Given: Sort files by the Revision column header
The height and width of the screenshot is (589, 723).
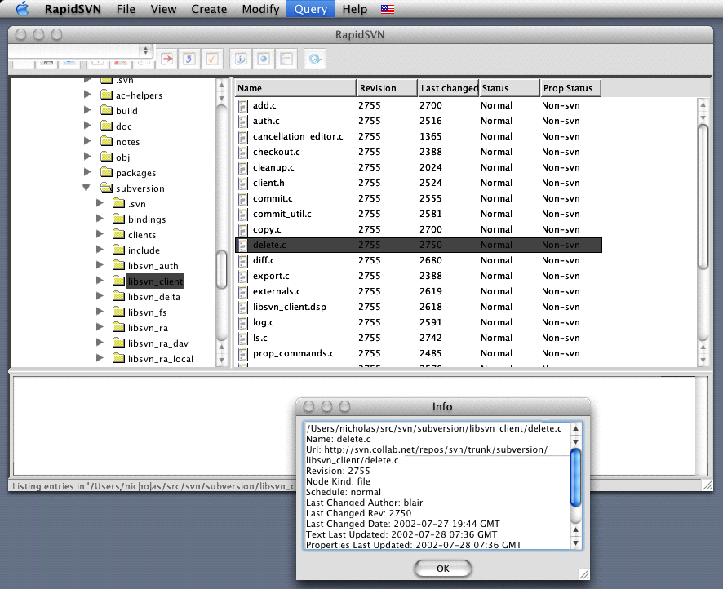Looking at the screenshot, I should coord(387,88).
